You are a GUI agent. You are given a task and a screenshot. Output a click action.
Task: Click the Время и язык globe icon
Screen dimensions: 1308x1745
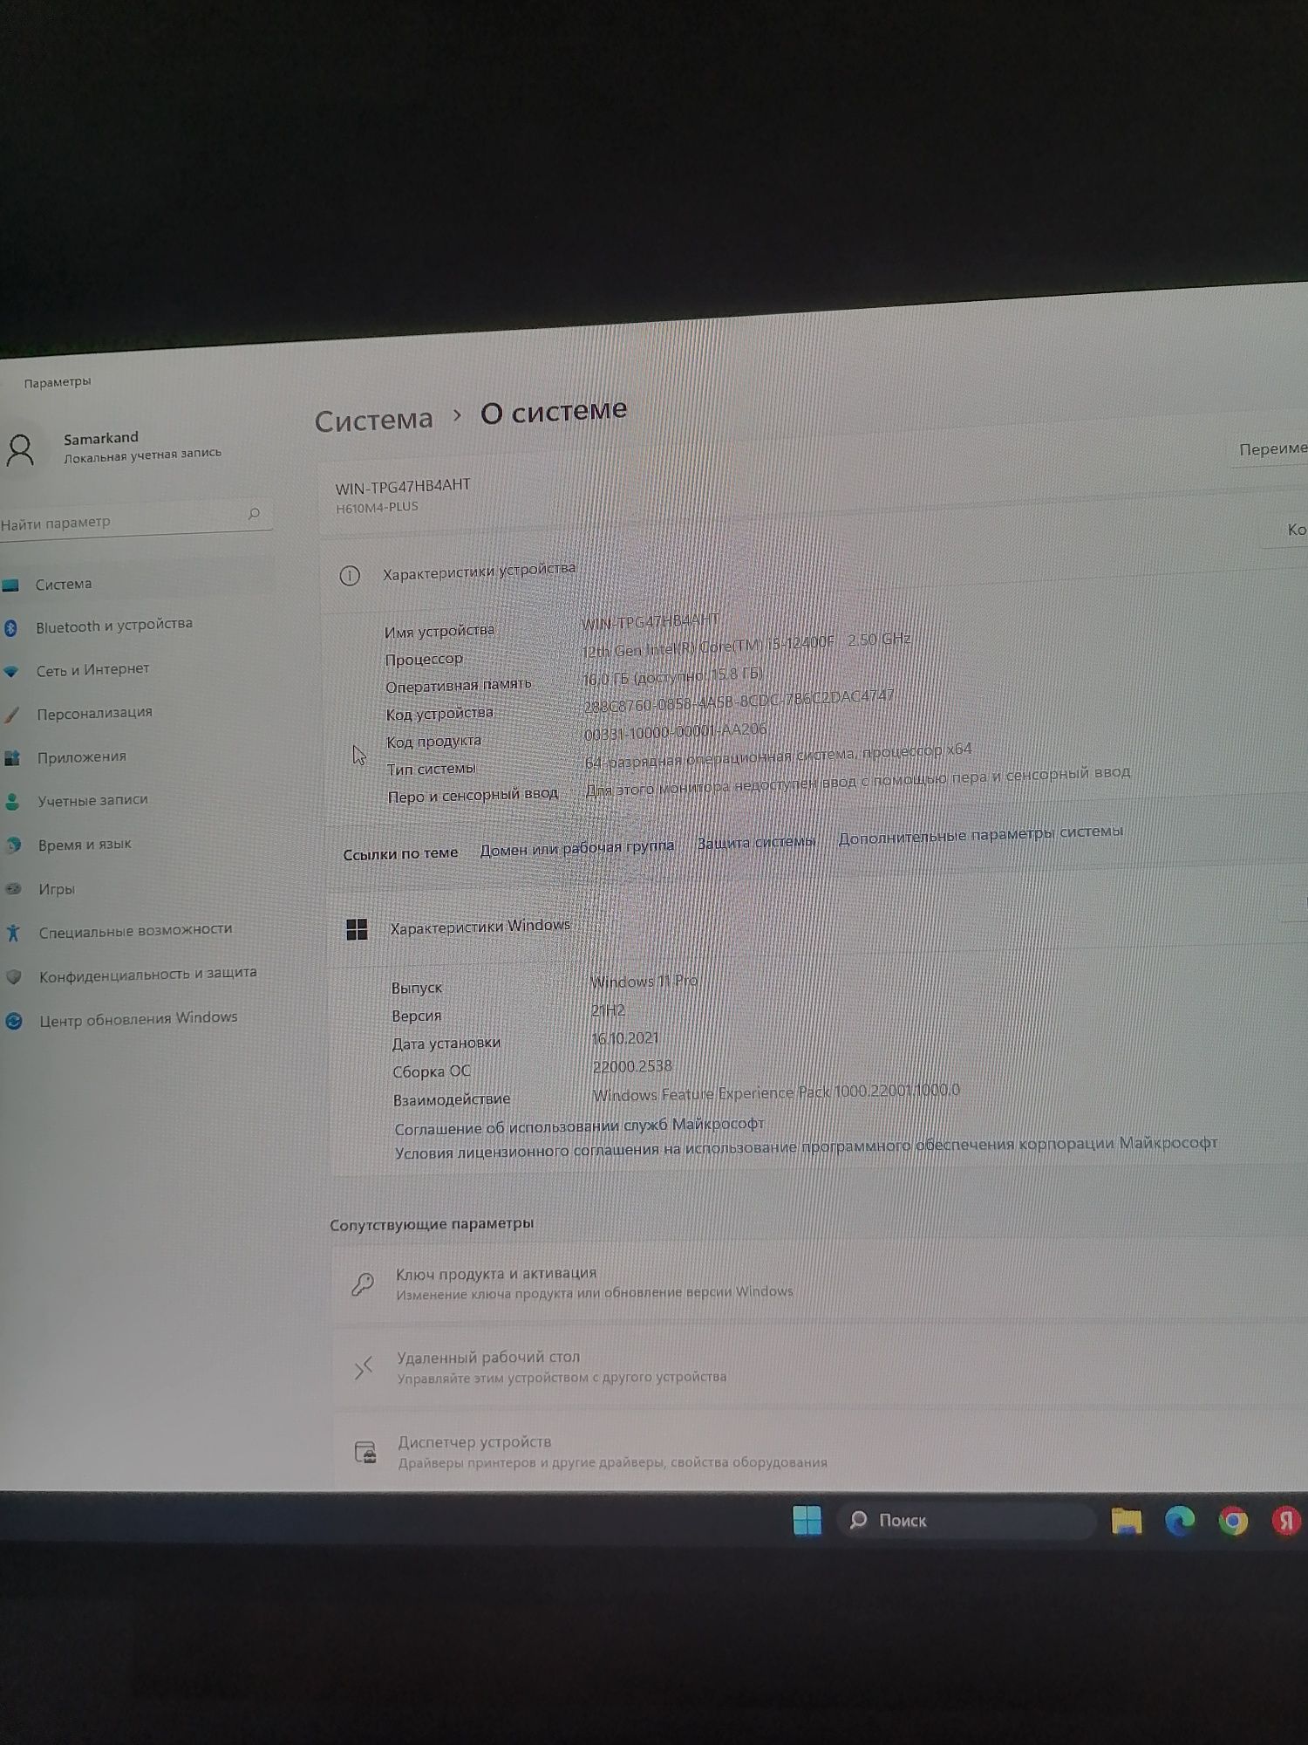pos(13,845)
